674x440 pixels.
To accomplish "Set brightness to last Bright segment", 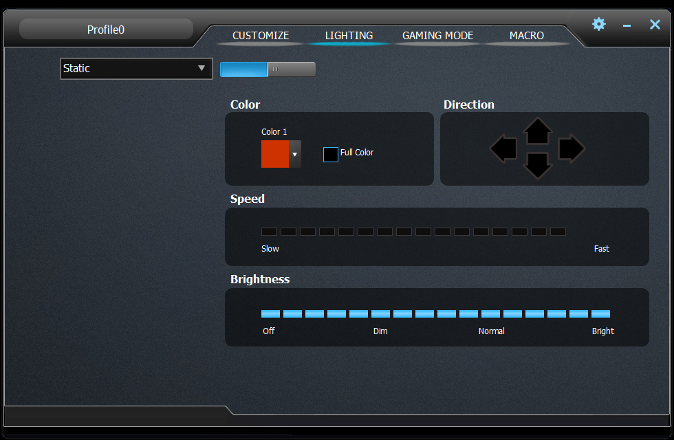I will click(x=600, y=313).
